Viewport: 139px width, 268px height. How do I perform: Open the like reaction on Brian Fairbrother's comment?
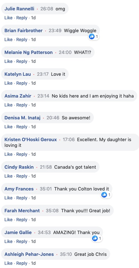click(94, 36)
